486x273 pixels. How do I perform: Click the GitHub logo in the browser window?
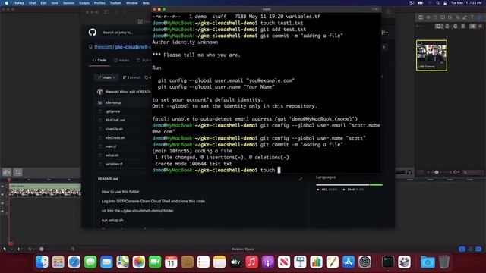pyautogui.click(x=93, y=32)
